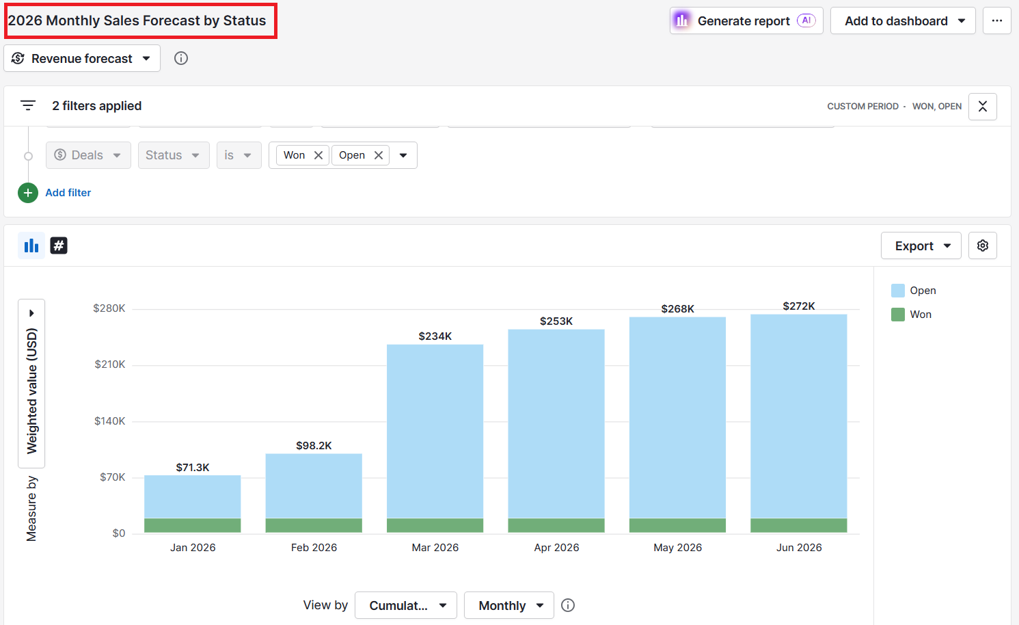Open the Add to dashboard dropdown
This screenshot has height=625, width=1019.
pos(903,21)
